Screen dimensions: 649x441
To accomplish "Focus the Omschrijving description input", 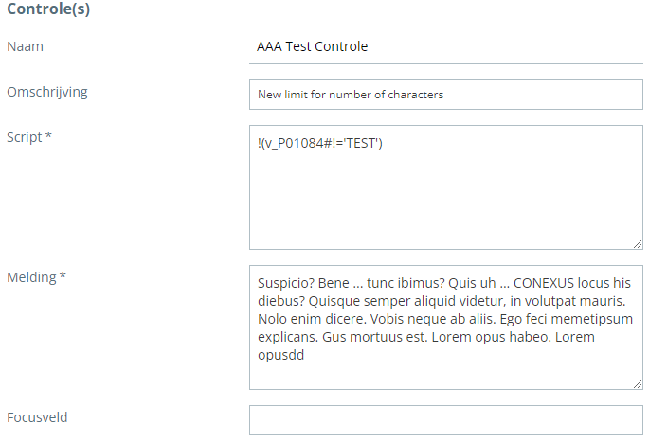I will pos(444,95).
